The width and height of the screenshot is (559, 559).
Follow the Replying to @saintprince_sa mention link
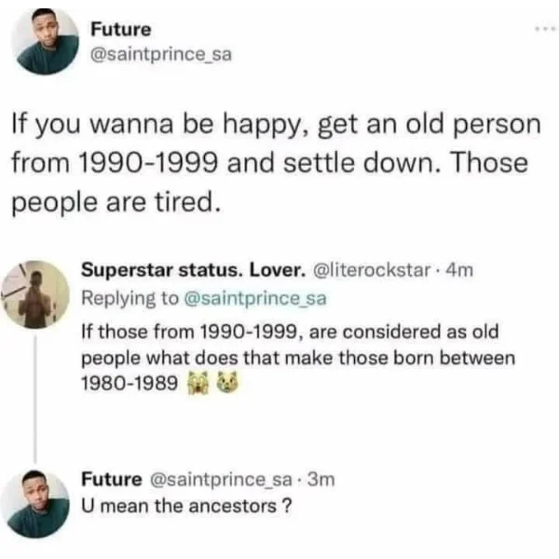(x=255, y=298)
